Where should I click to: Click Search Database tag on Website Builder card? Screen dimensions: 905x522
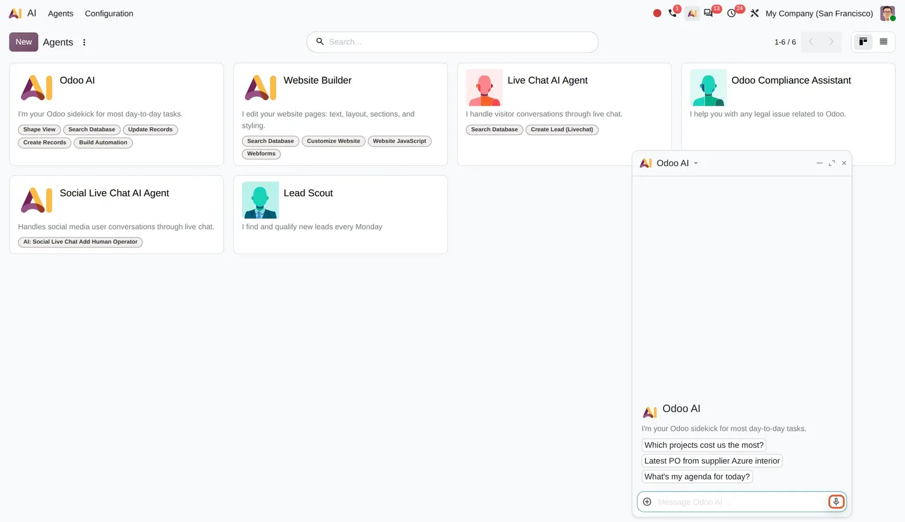pyautogui.click(x=270, y=141)
